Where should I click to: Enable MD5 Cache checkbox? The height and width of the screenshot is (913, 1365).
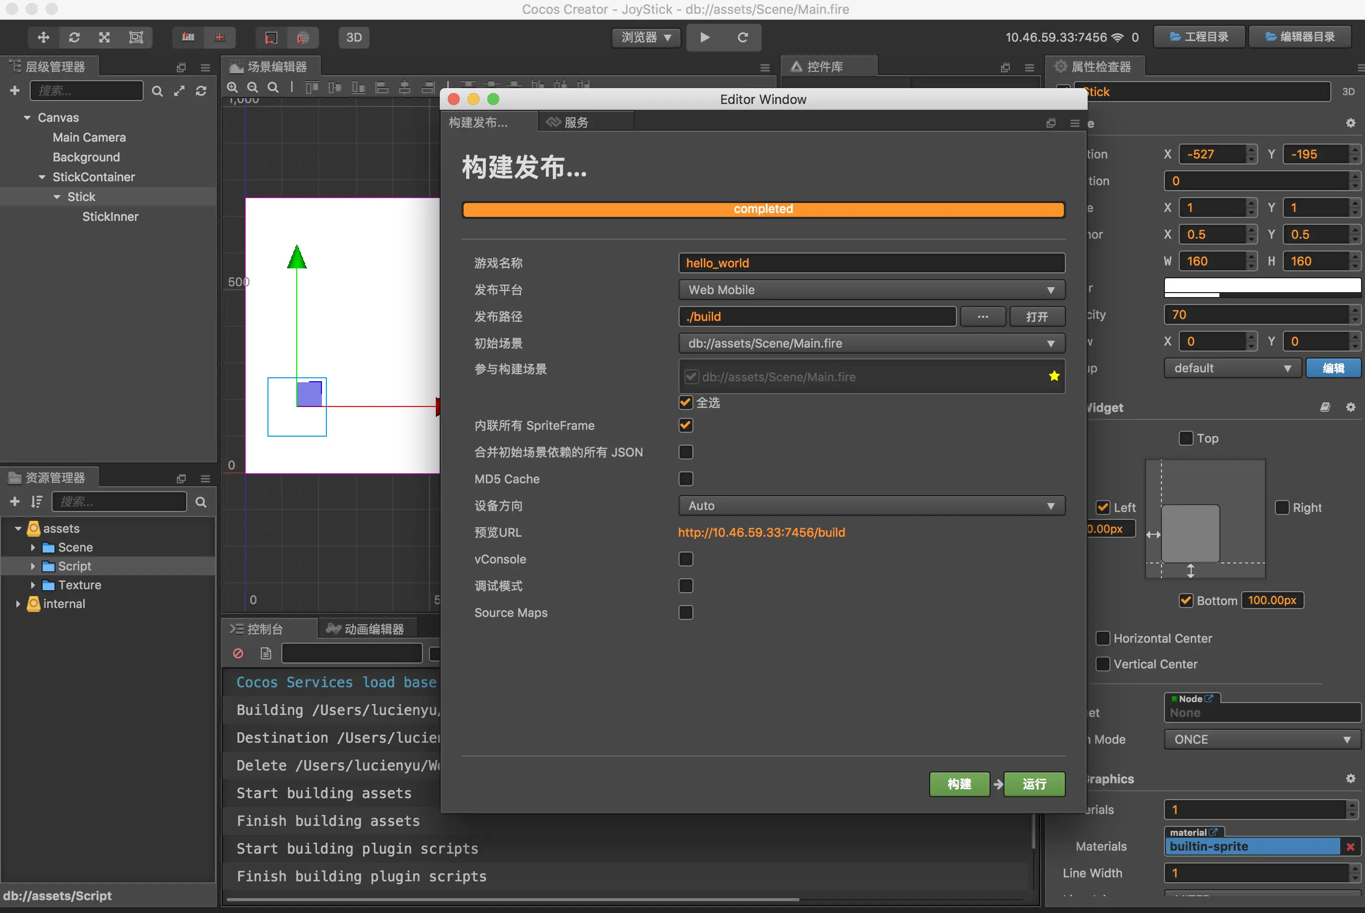pos(685,479)
